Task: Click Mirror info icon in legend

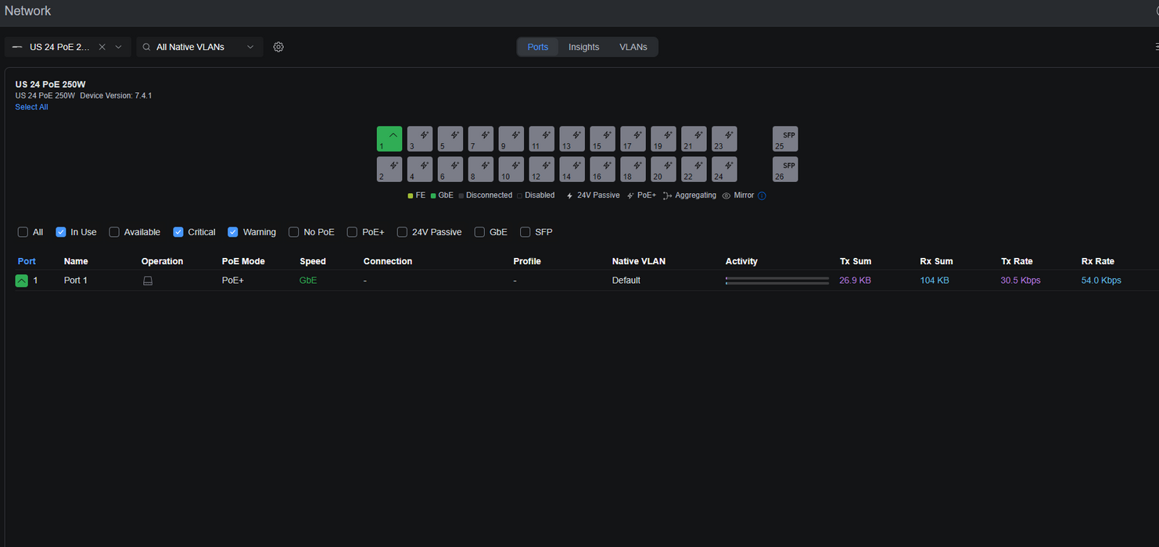Action: pyautogui.click(x=762, y=196)
